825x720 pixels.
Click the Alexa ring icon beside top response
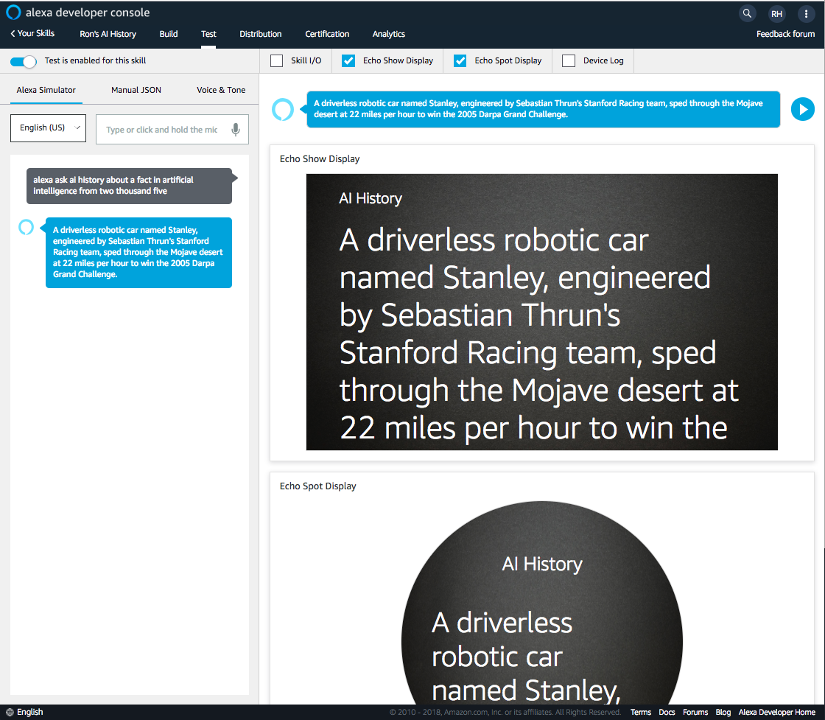(x=283, y=110)
